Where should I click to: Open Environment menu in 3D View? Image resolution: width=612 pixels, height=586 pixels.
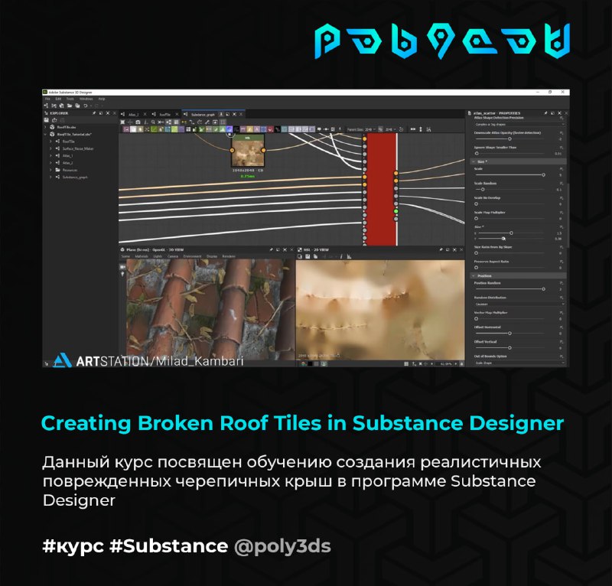(x=193, y=256)
